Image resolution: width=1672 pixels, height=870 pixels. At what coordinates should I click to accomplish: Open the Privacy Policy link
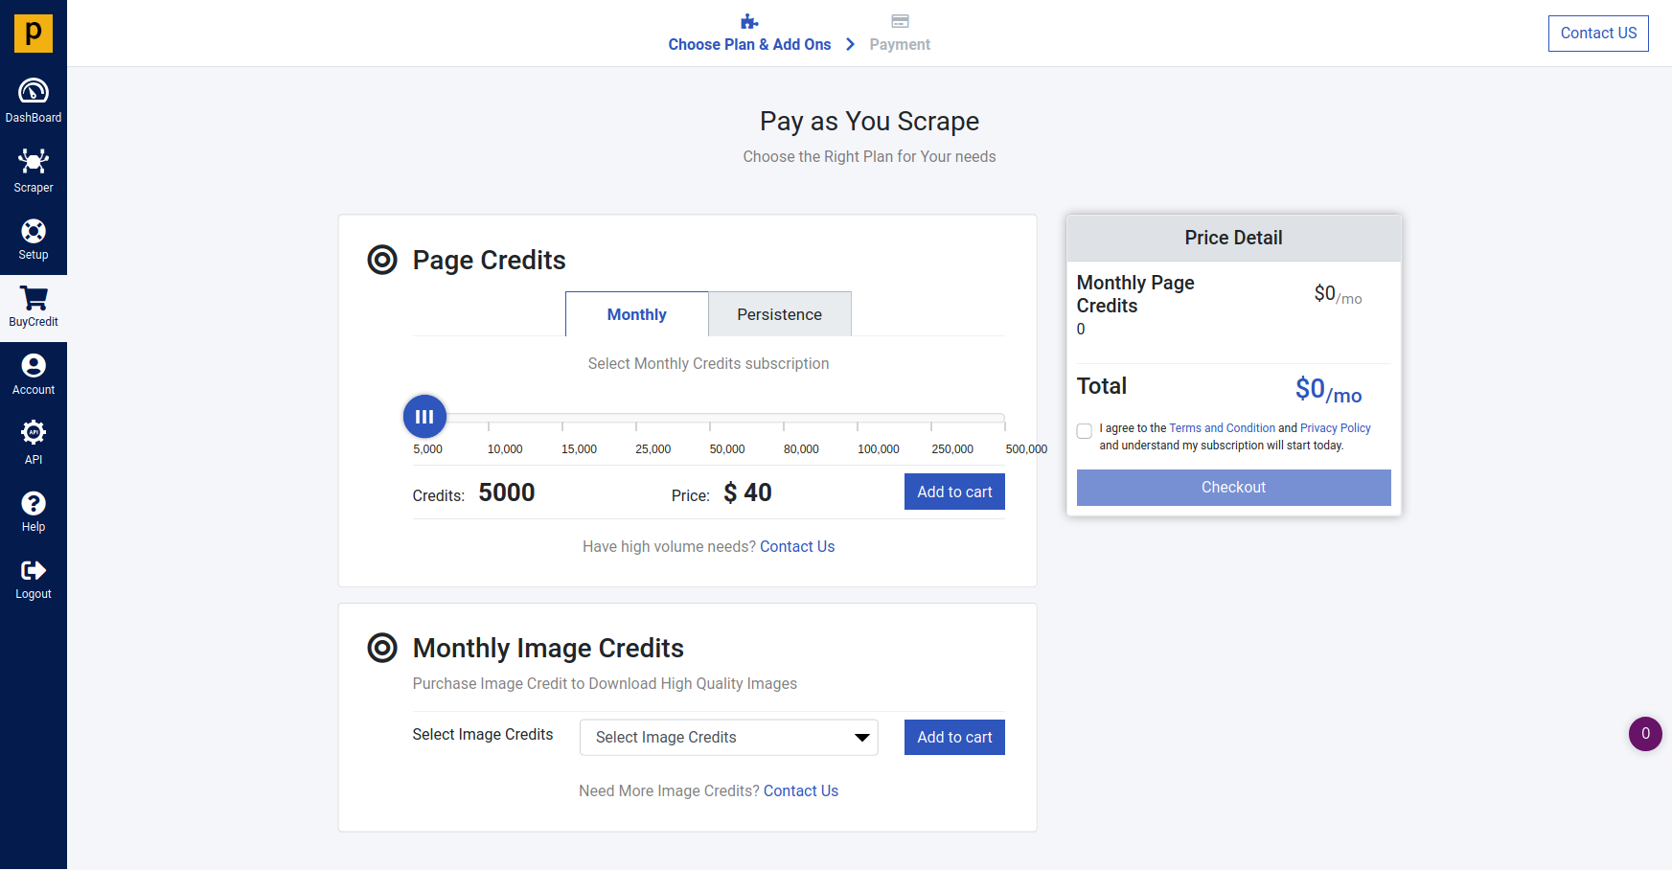click(1335, 428)
